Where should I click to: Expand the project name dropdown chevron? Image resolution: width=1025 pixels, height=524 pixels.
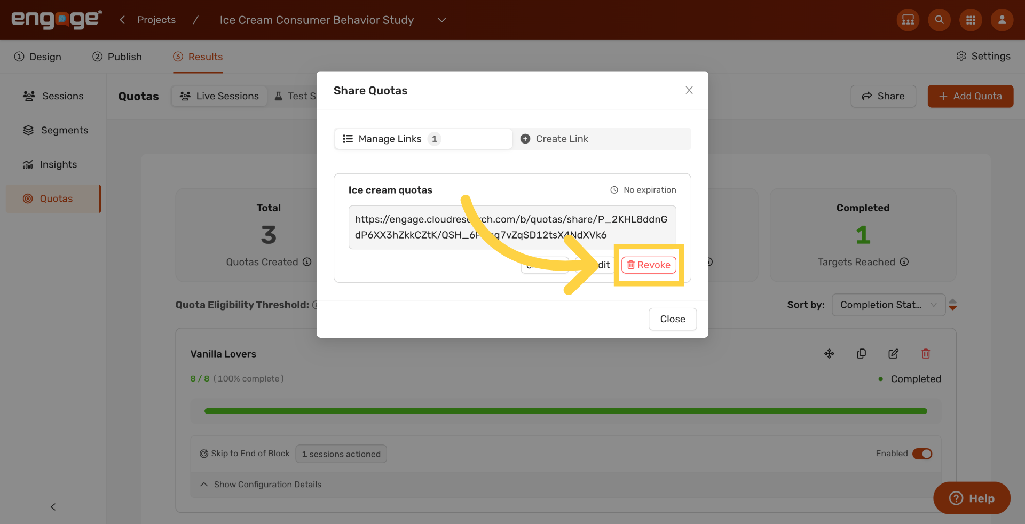[x=441, y=20]
